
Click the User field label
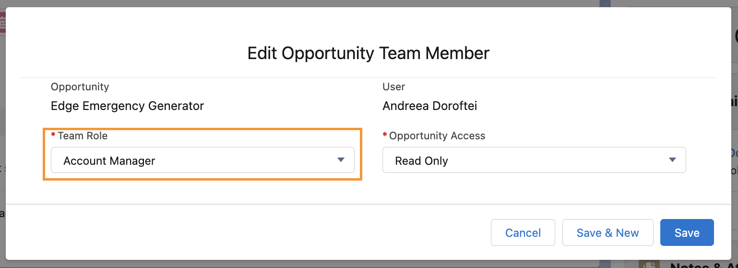pos(393,87)
